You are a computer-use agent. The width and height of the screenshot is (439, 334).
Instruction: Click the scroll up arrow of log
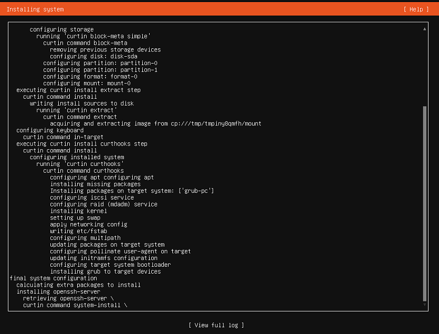click(x=424, y=29)
